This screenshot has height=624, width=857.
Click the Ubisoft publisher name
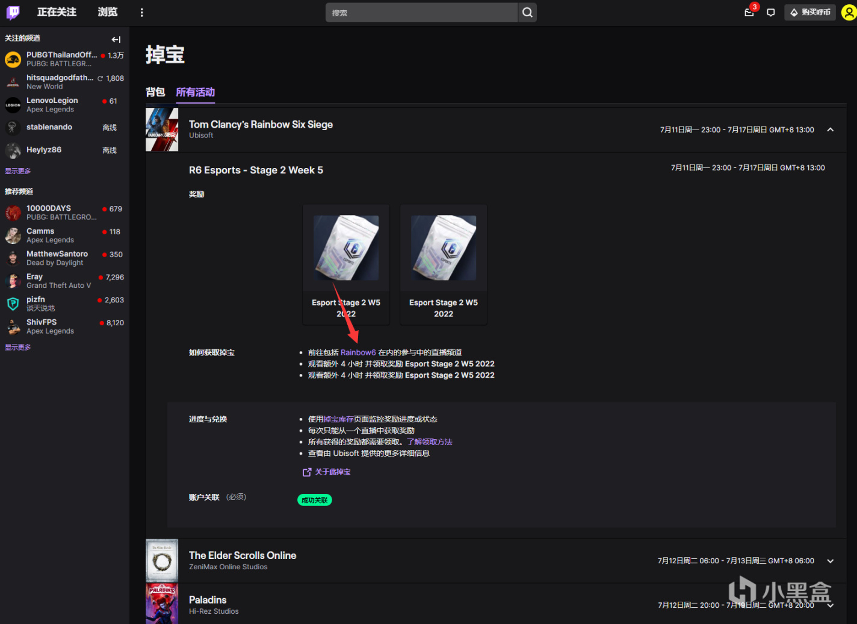pyautogui.click(x=201, y=136)
